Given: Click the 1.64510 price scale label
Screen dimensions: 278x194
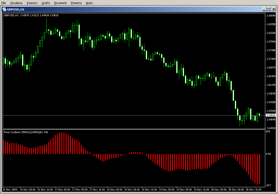Looking at the screenshot, I should pos(271,128).
